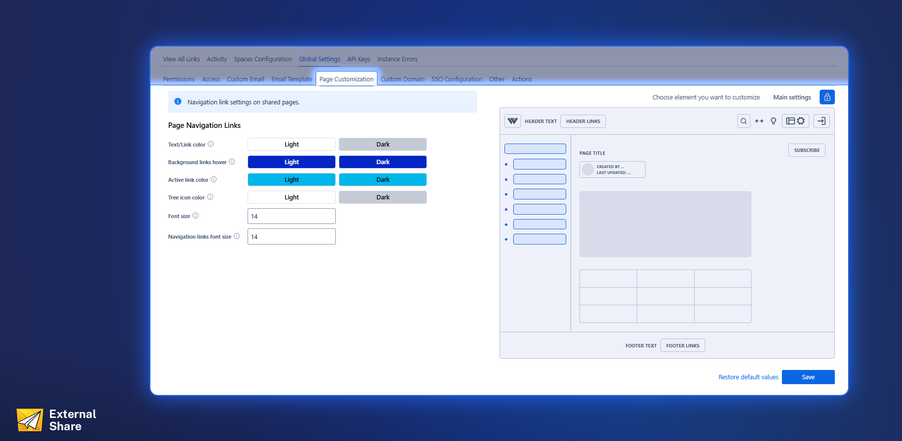Click Main settings in the preview panel

pyautogui.click(x=792, y=97)
